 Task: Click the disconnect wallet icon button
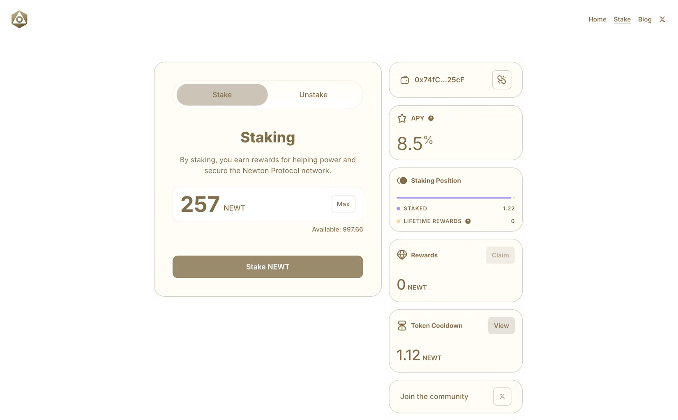pos(501,80)
